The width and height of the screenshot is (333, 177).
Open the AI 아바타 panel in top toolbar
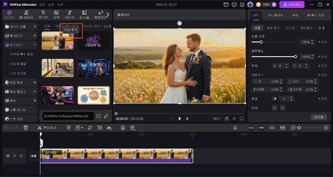(26, 15)
